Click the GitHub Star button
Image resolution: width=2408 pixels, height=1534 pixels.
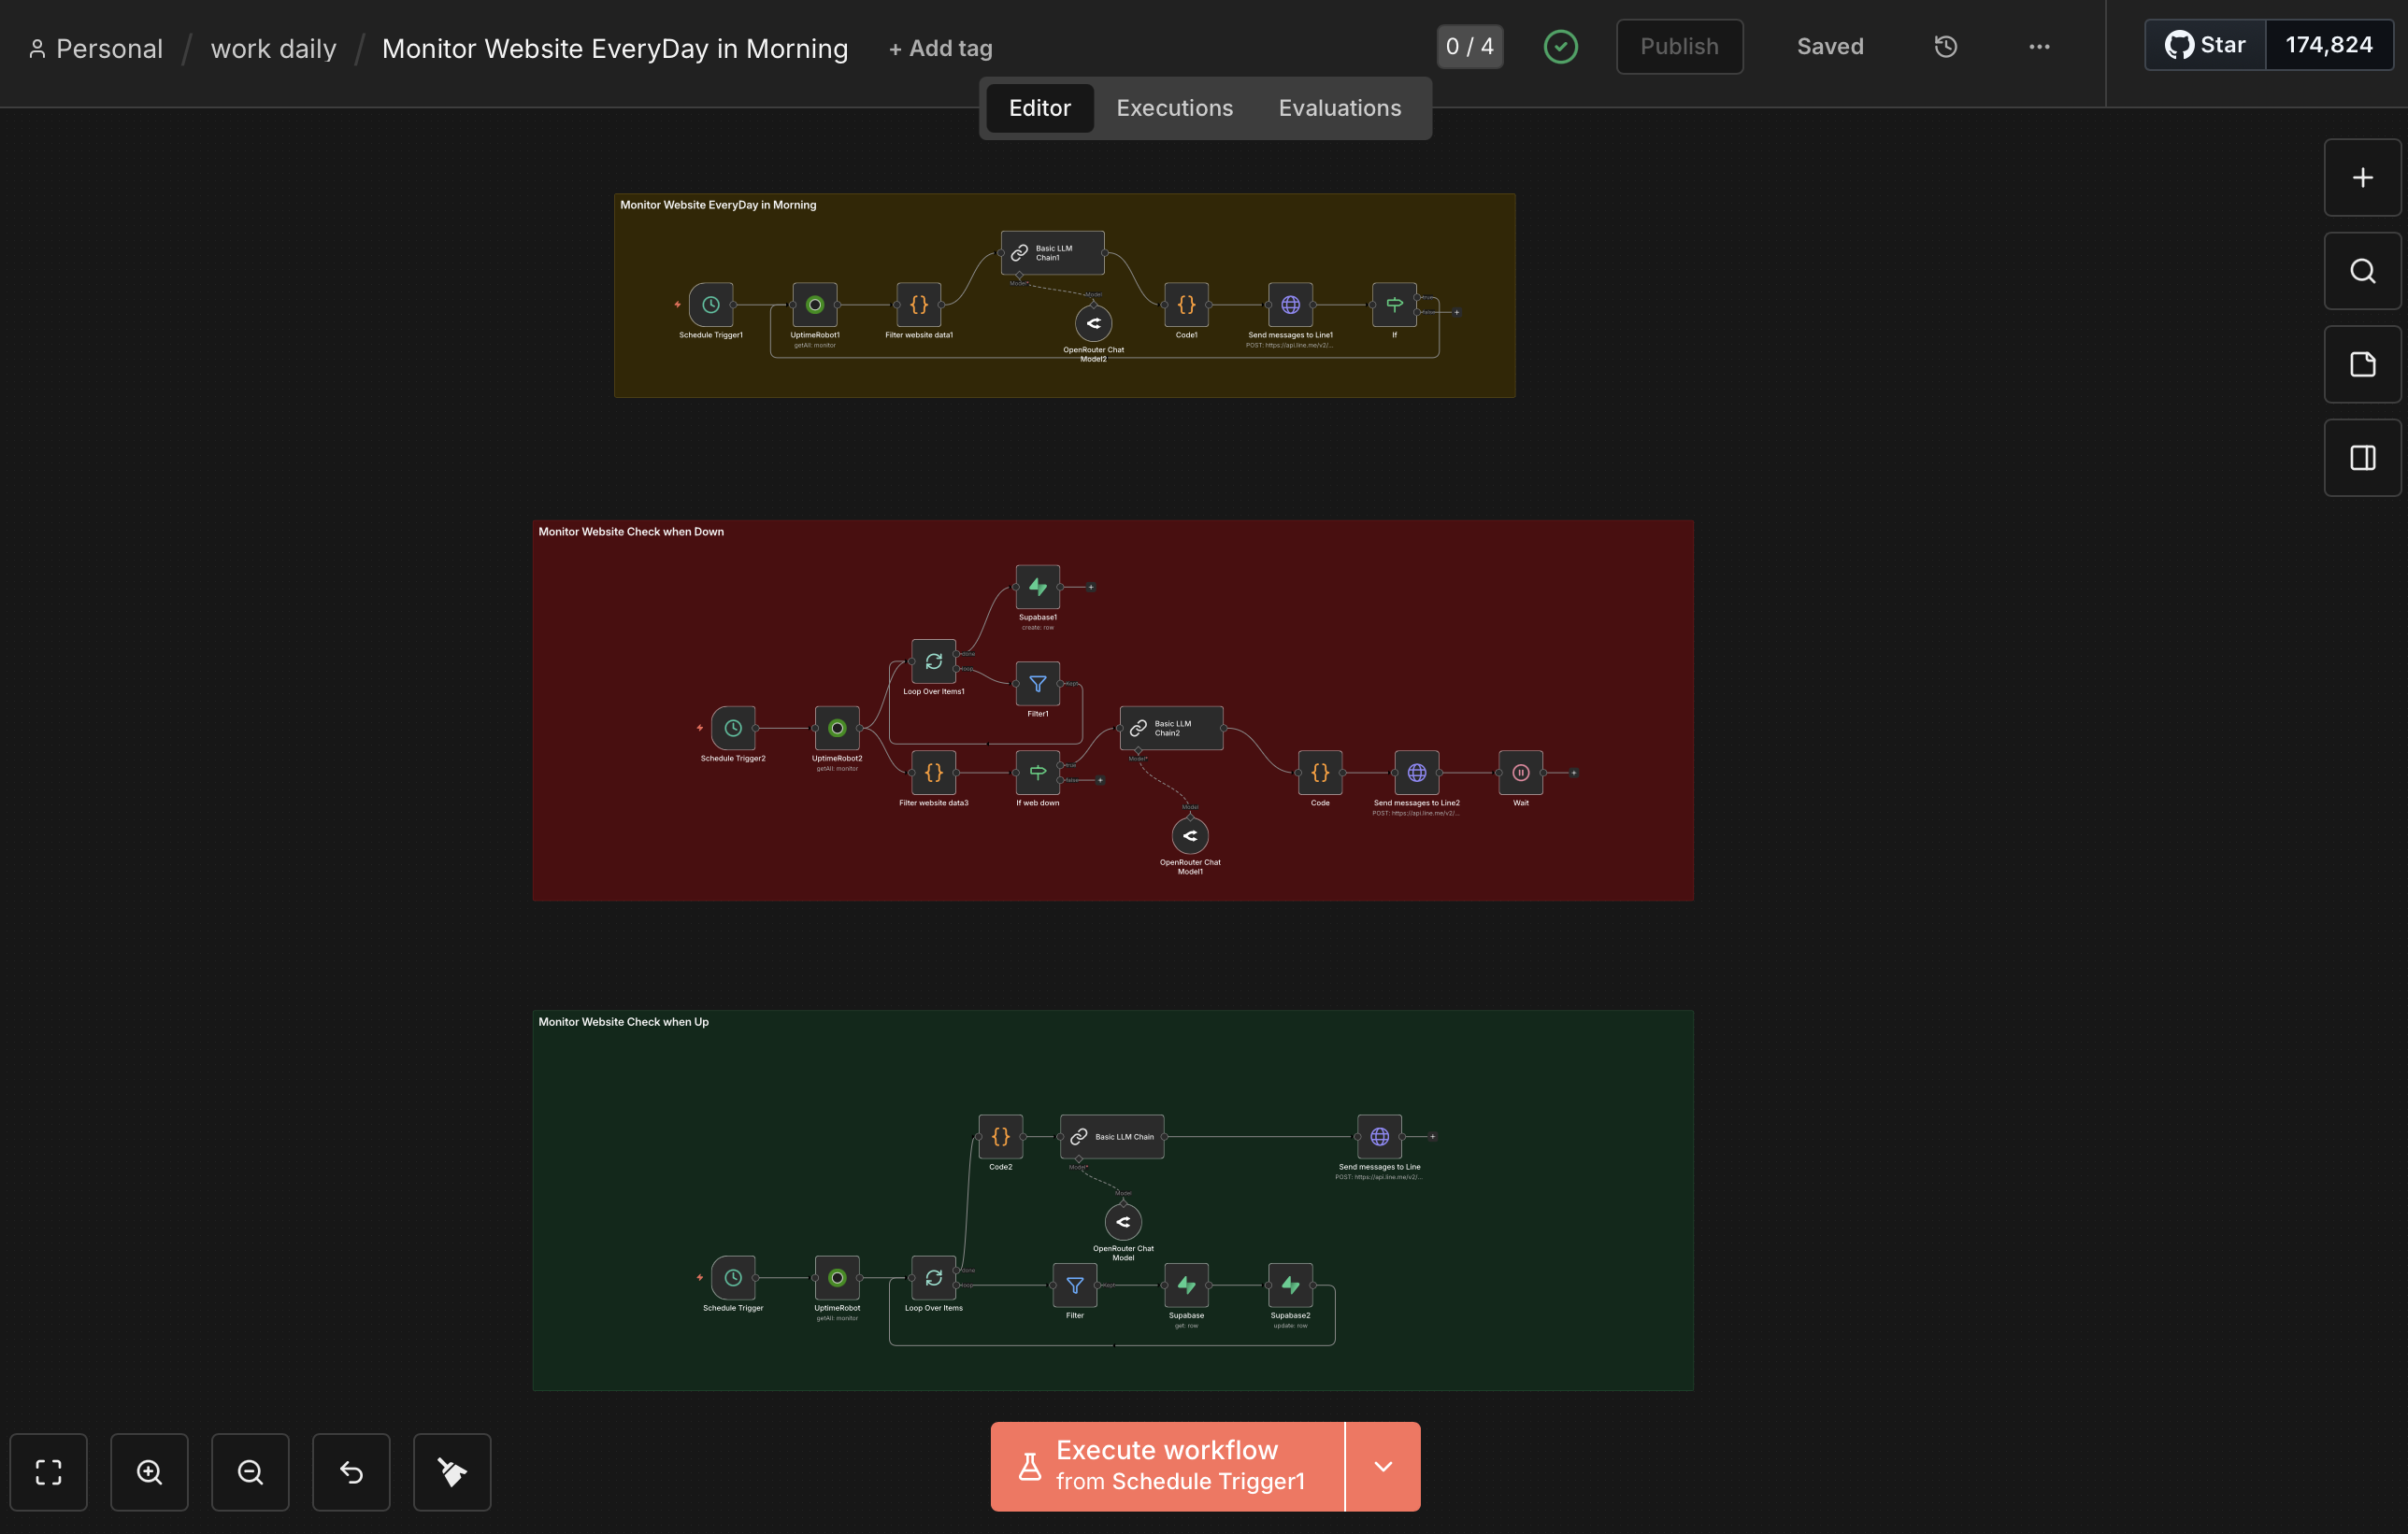[x=2205, y=45]
